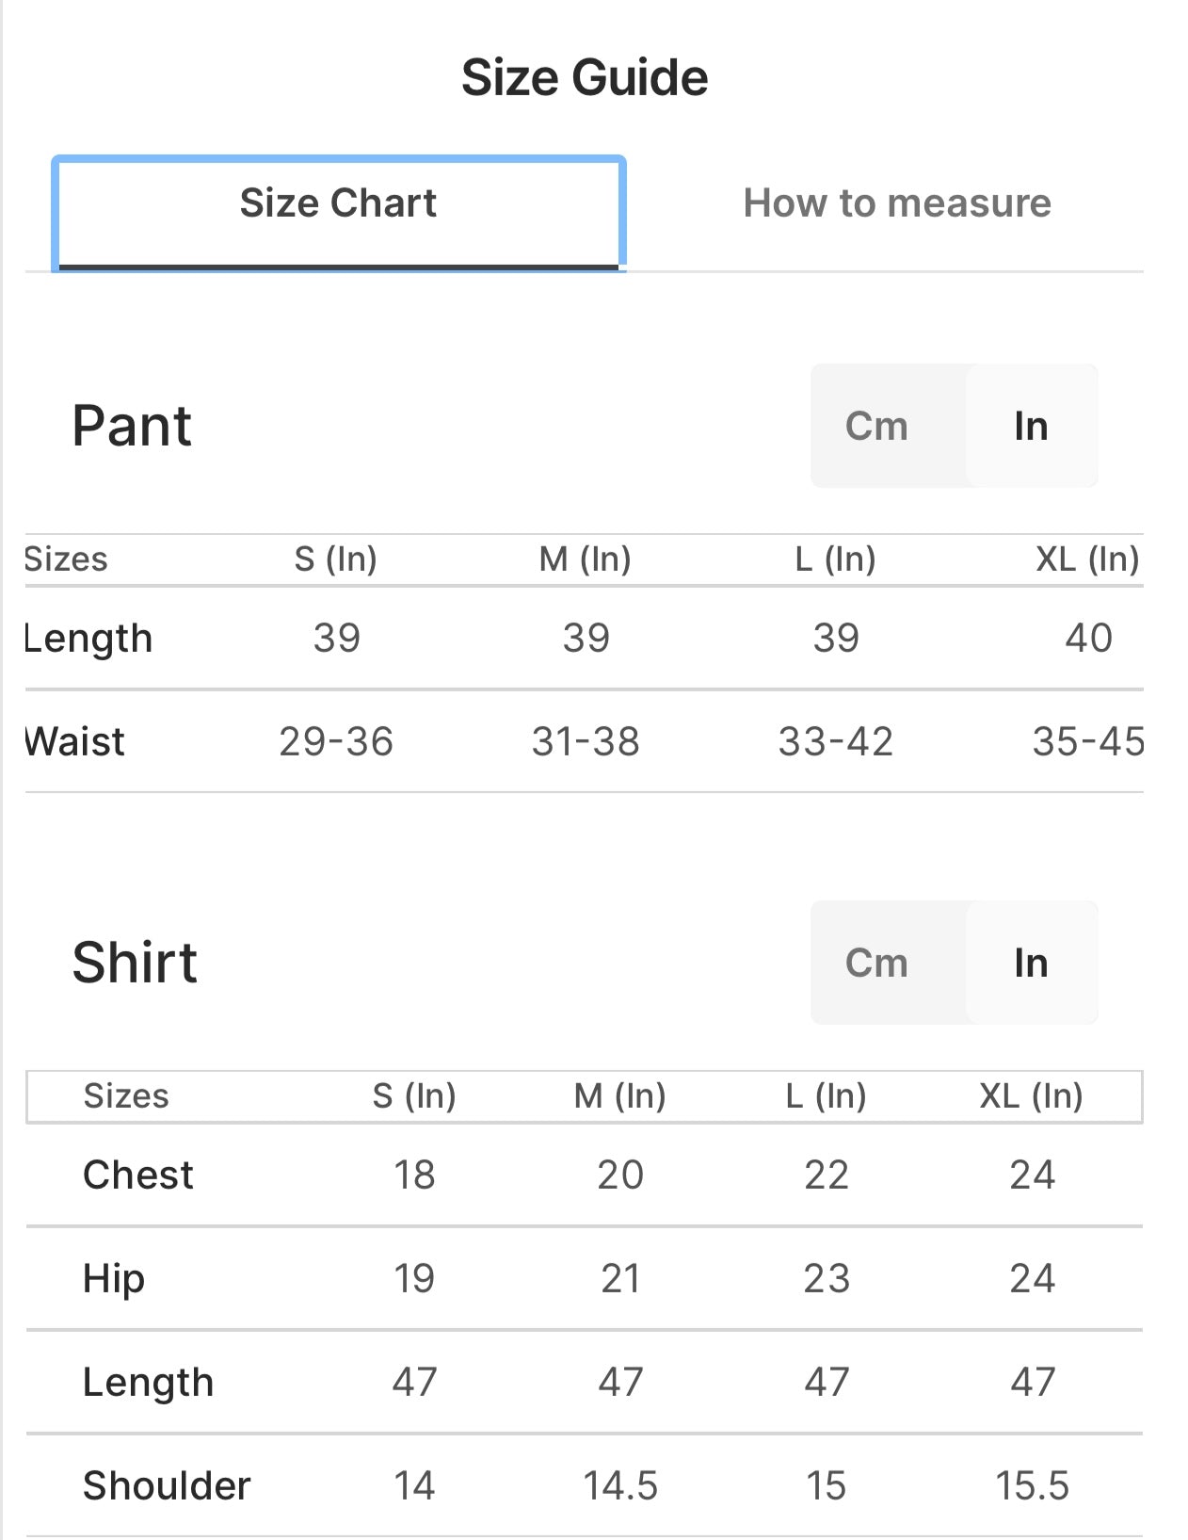The width and height of the screenshot is (1188, 1540).
Task: Click the Pant table L (In) header
Action: (x=835, y=559)
